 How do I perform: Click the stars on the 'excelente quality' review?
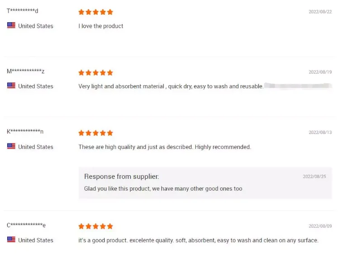tap(95, 226)
